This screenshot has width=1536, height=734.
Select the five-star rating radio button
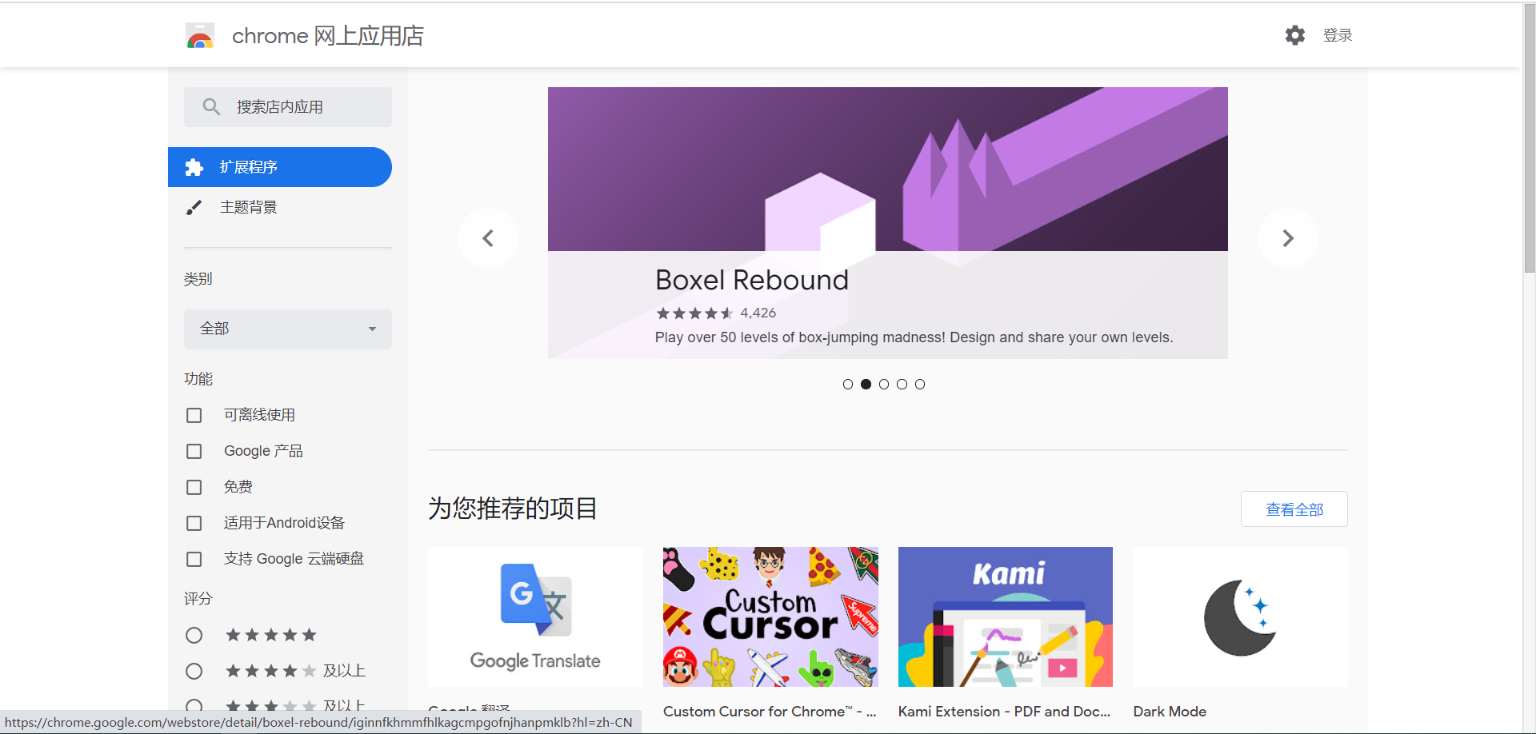click(194, 635)
